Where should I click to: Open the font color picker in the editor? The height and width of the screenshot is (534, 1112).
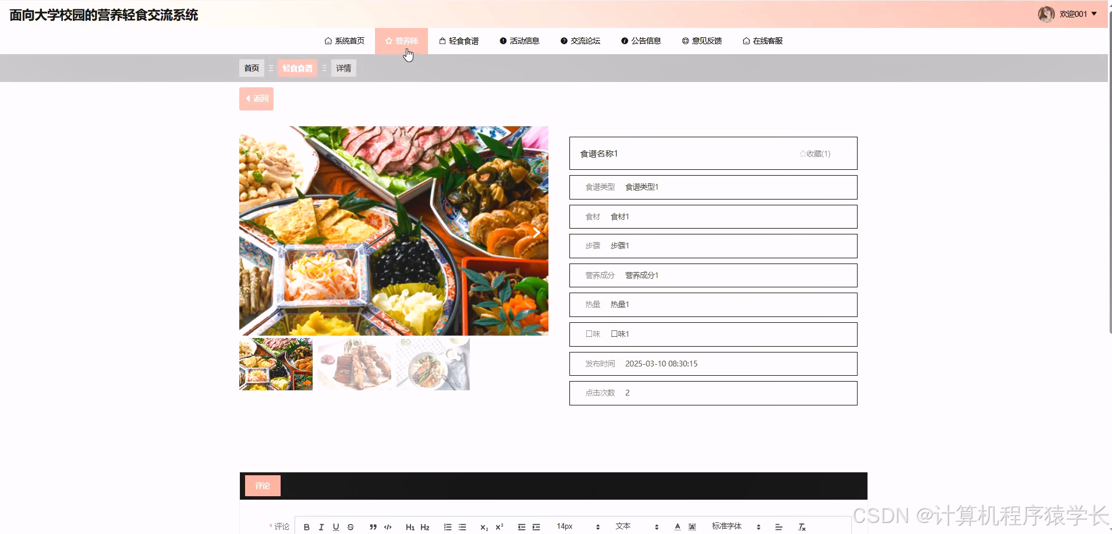[x=678, y=526]
